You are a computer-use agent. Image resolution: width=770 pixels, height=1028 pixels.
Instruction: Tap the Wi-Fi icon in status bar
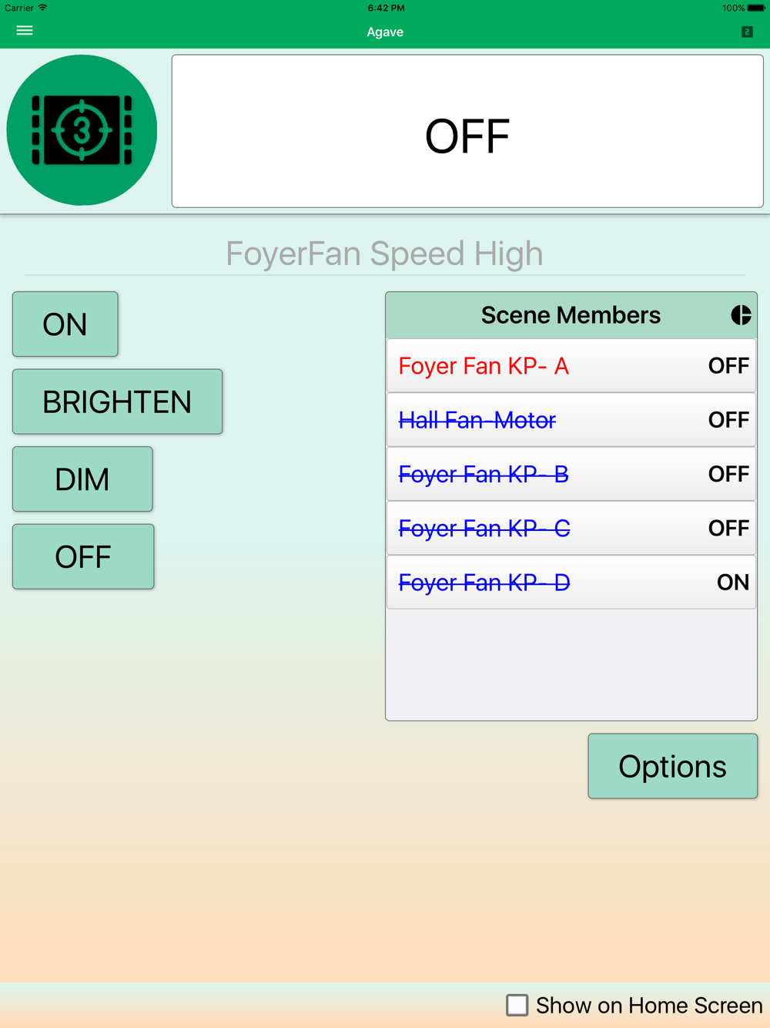[43, 8]
